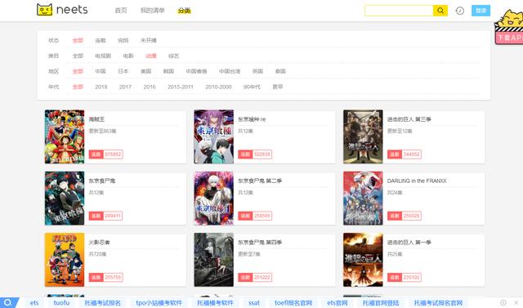Select 全部 in the 状态 row

(78, 40)
